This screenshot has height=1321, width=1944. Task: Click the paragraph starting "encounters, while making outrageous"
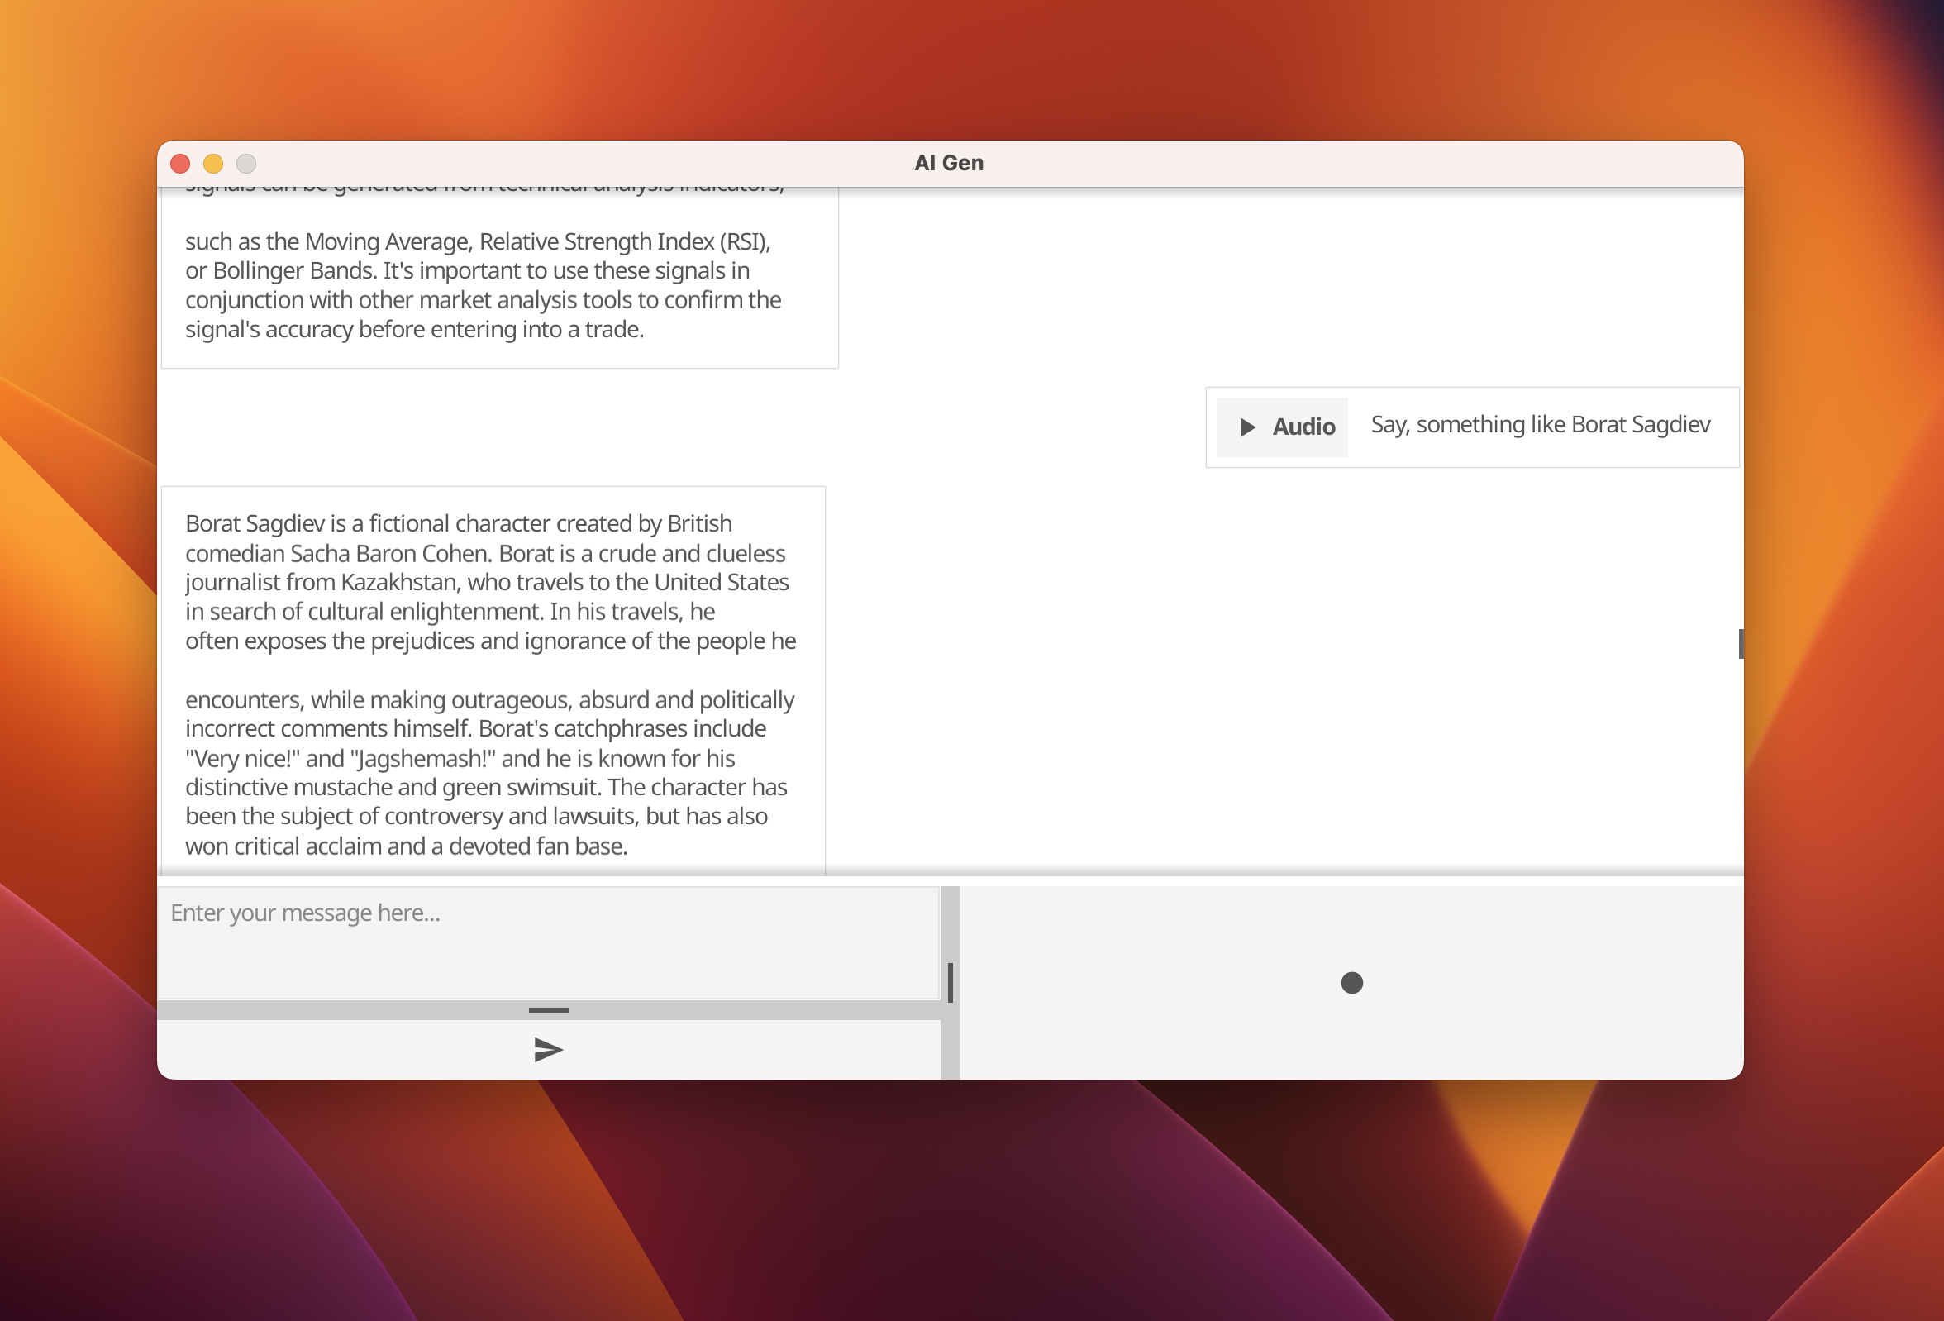pyautogui.click(x=489, y=699)
